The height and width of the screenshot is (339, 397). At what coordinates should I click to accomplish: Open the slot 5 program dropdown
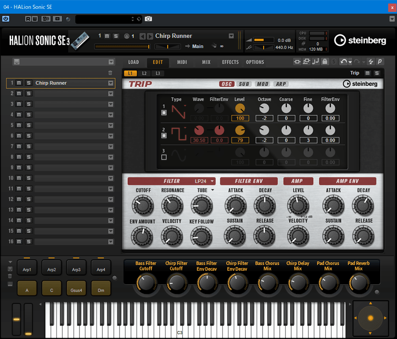coord(111,126)
